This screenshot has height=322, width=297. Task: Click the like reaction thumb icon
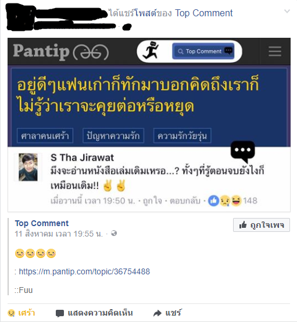coord(213,201)
